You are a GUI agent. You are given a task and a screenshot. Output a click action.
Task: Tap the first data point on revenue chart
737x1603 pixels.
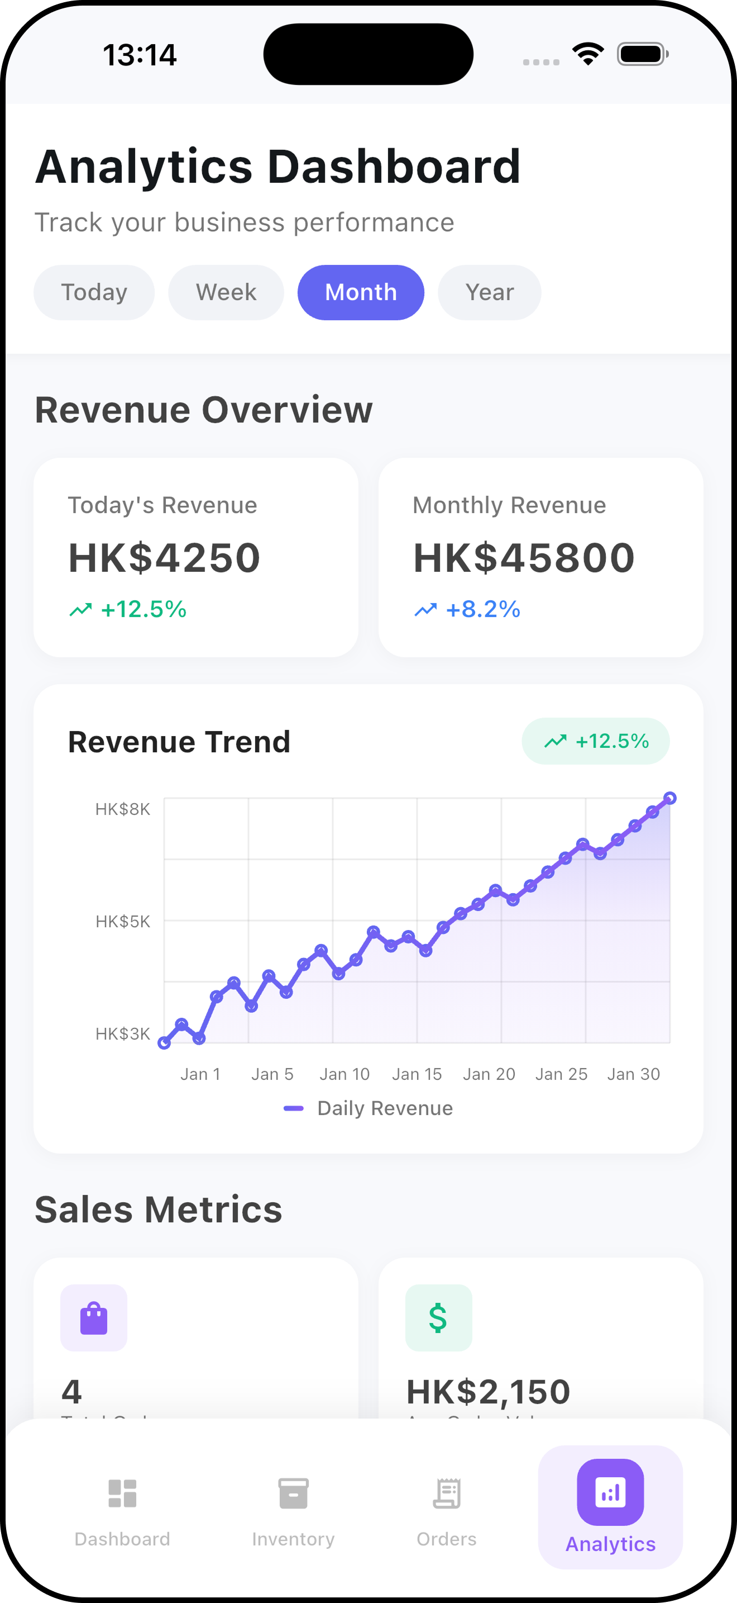tap(164, 1043)
